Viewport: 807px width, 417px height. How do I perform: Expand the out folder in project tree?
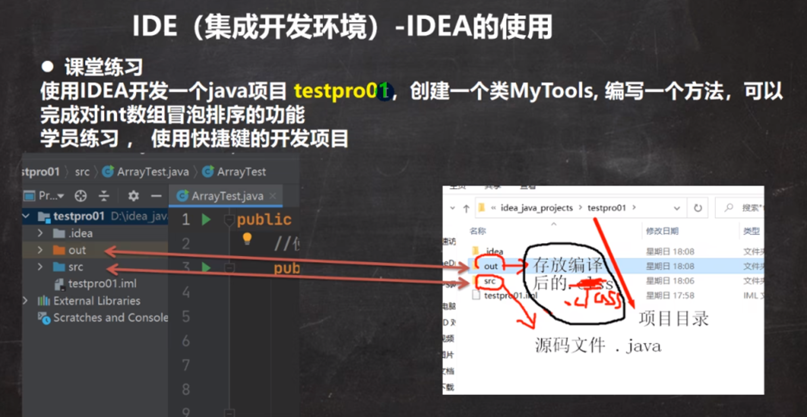pos(40,250)
